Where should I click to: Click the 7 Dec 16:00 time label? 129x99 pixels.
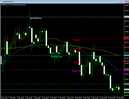pyautogui.click(x=70, y=98)
